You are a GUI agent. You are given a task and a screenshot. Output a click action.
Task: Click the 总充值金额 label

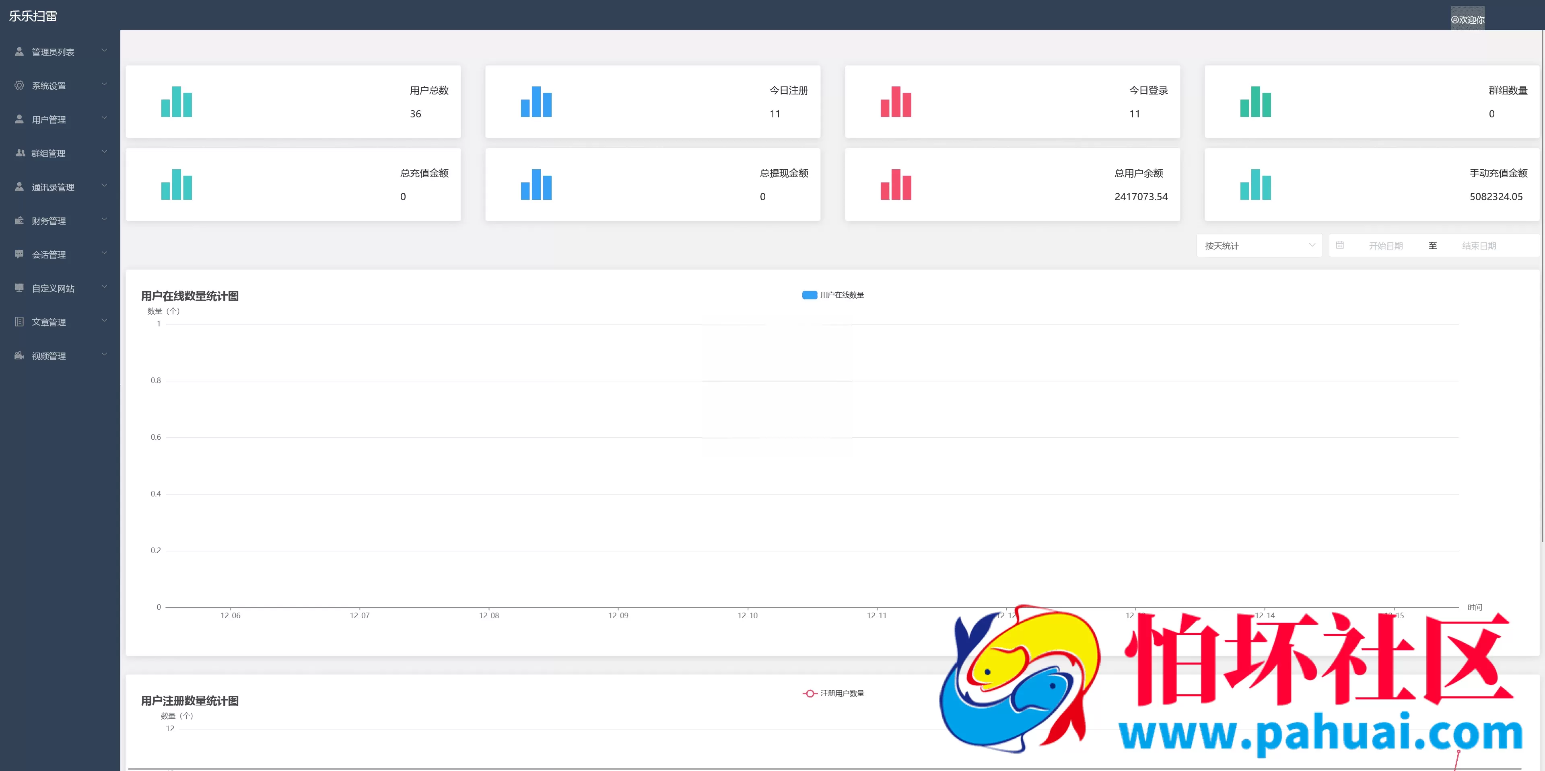point(424,173)
